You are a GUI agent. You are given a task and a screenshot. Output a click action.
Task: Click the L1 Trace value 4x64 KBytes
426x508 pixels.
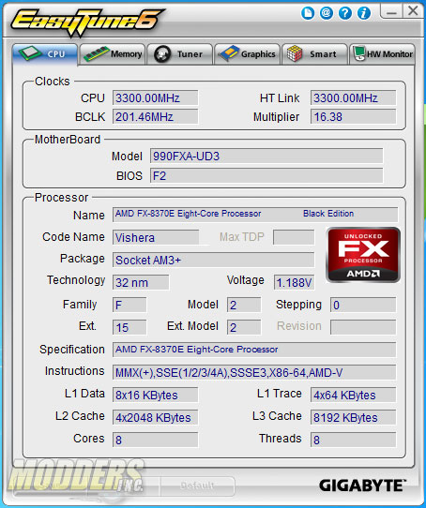(x=353, y=395)
